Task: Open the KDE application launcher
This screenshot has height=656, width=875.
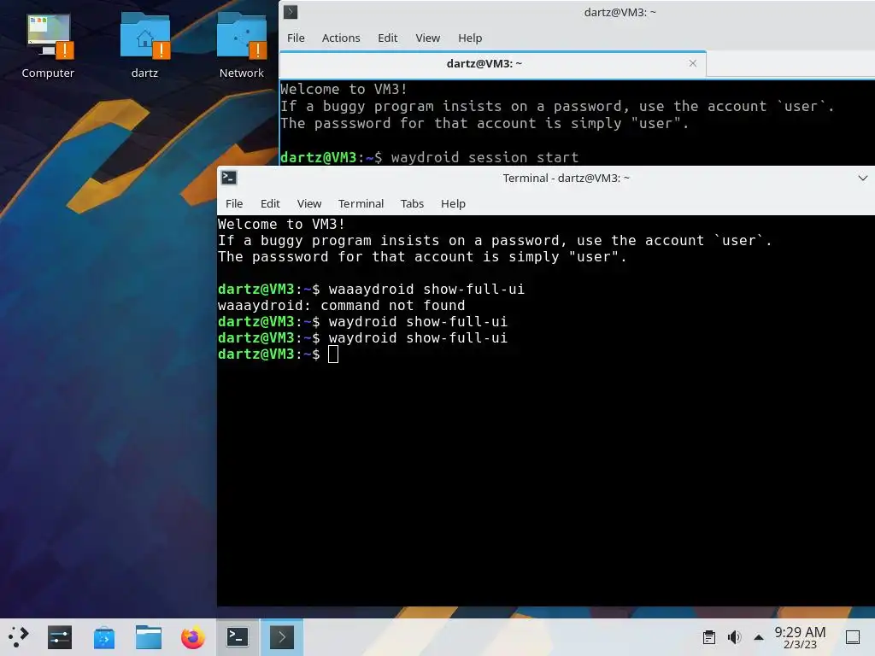Action: click(x=18, y=637)
